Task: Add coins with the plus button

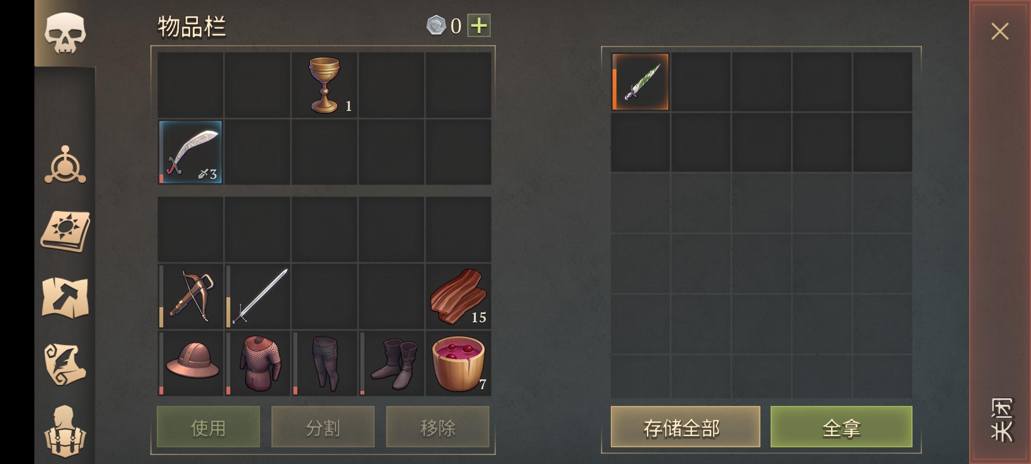Action: coord(479,26)
